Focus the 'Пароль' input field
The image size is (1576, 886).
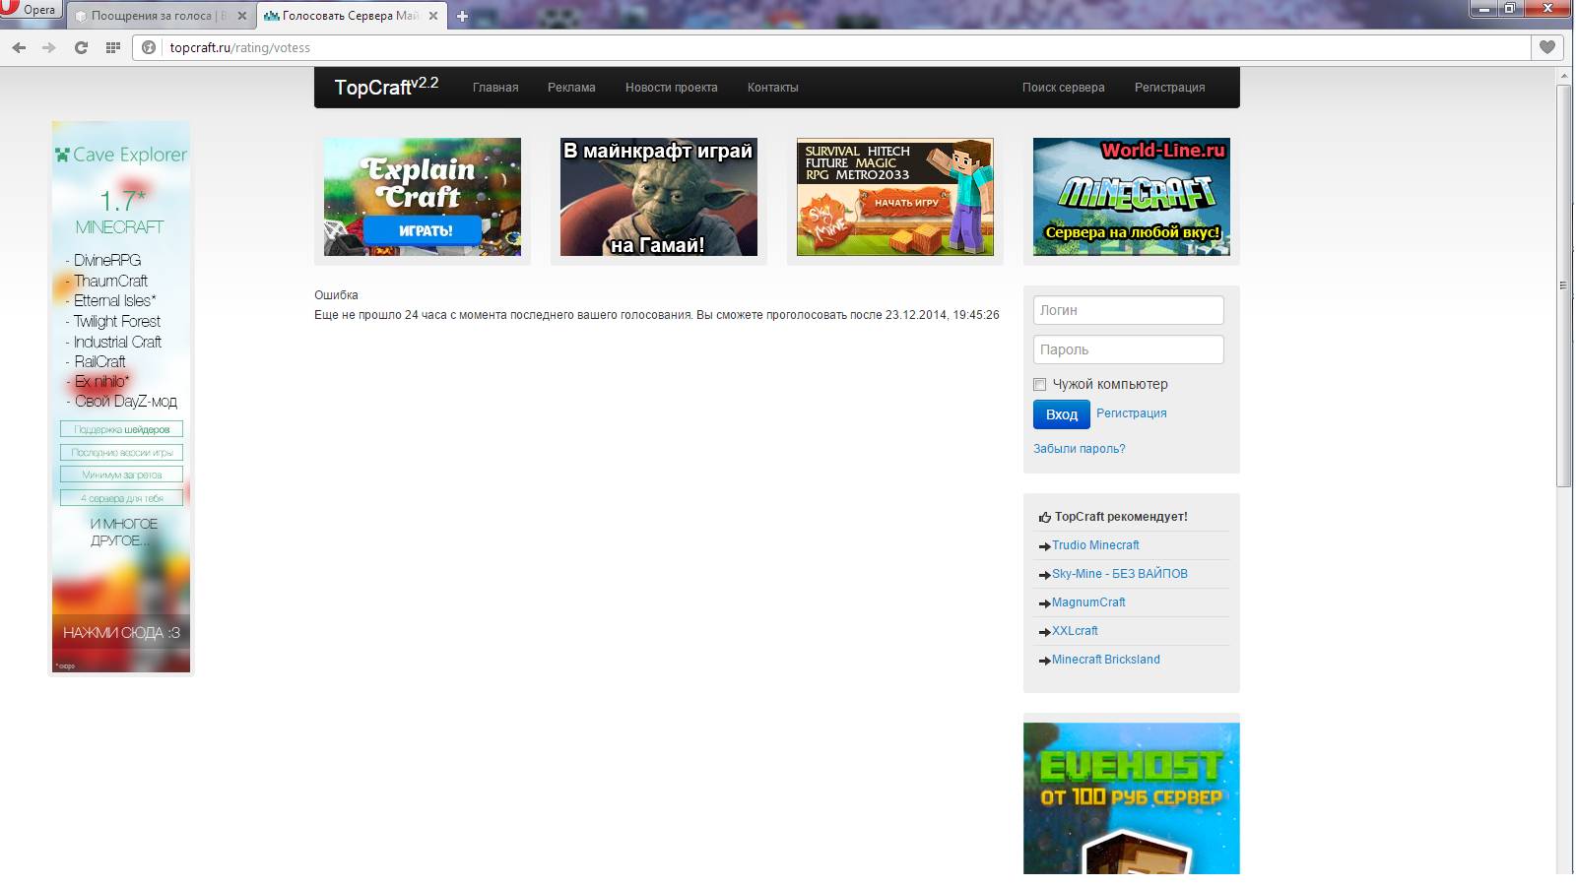(x=1129, y=349)
